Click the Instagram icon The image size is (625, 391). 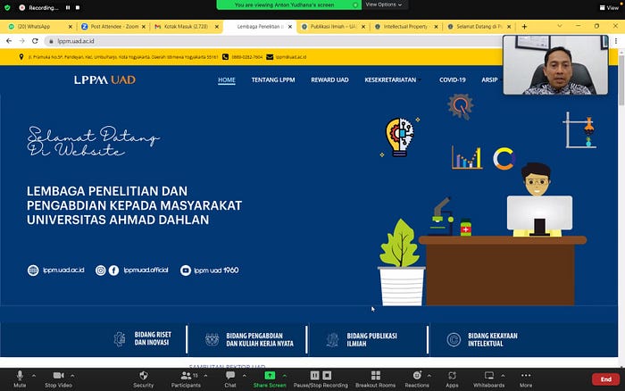click(100, 270)
